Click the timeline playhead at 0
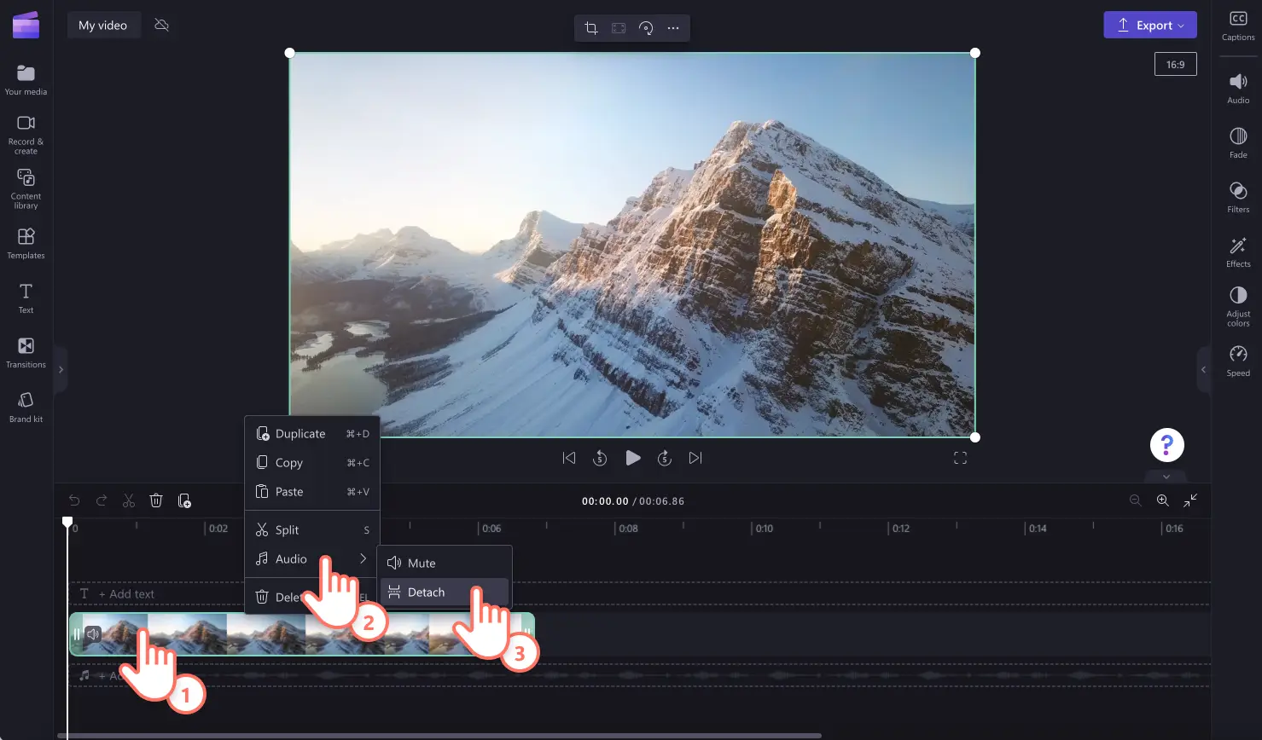The height and width of the screenshot is (740, 1262). coord(67,522)
